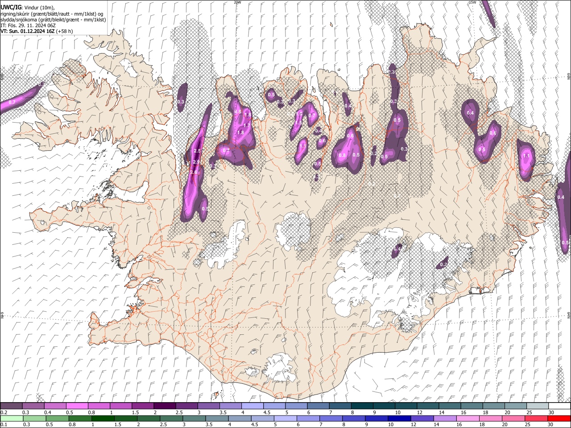Click the UWC/IG title text
571x428 pixels.
(x=10, y=8)
